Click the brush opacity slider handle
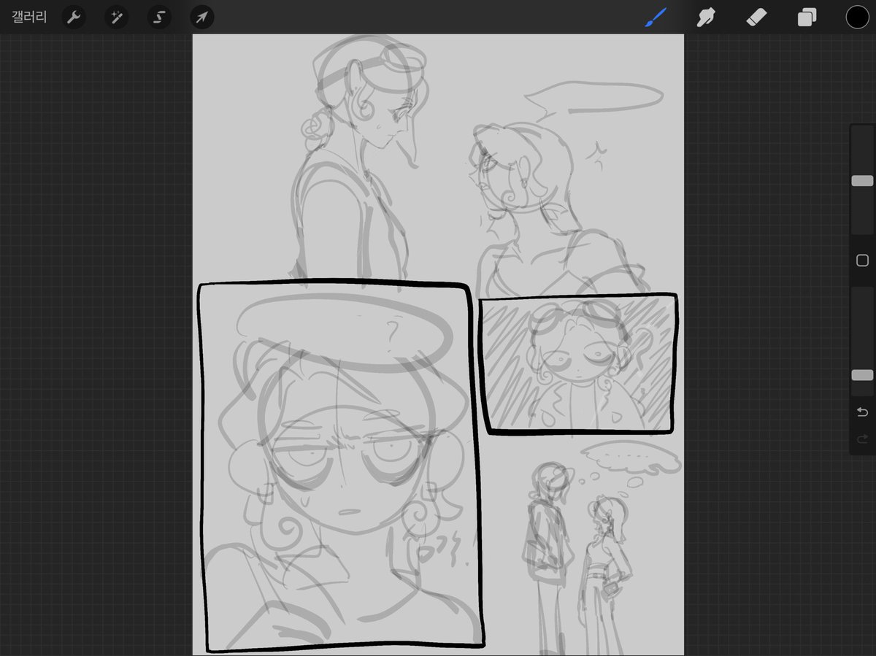Viewport: 876px width, 656px height. pyautogui.click(x=862, y=375)
